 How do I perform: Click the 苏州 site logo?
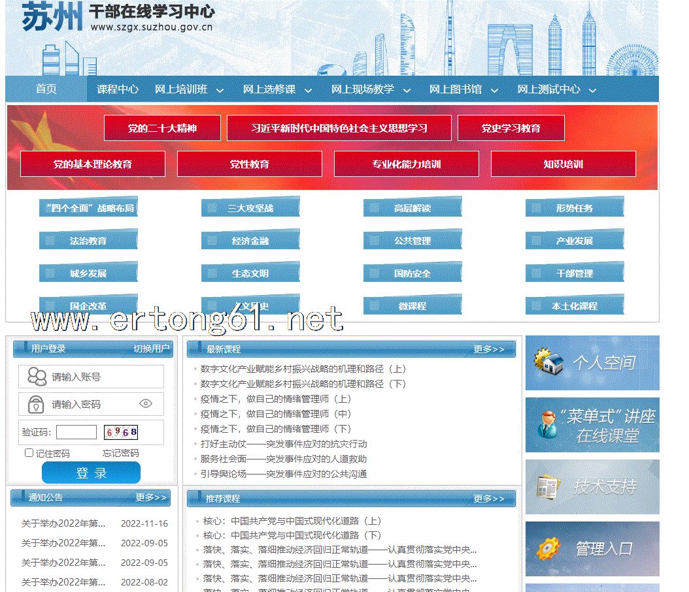(52, 18)
